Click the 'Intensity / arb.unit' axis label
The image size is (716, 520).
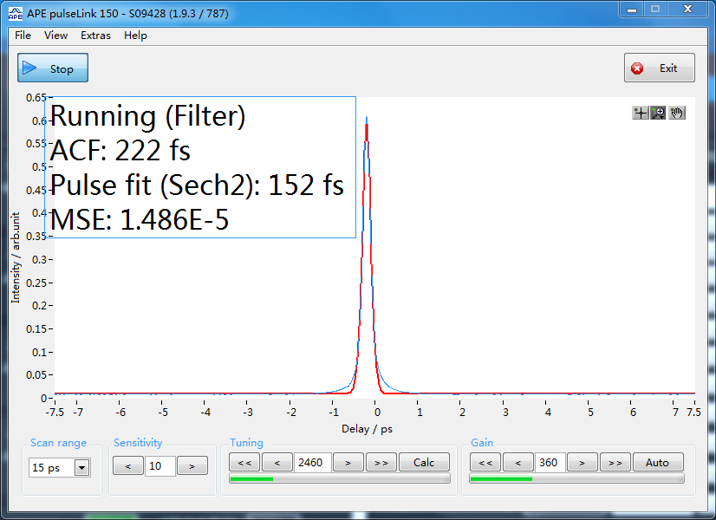pyautogui.click(x=16, y=258)
